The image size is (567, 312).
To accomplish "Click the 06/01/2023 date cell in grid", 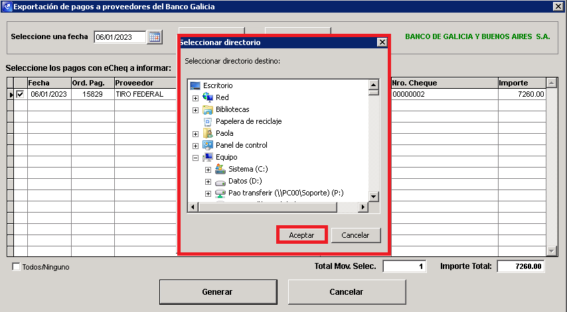I will pos(50,95).
